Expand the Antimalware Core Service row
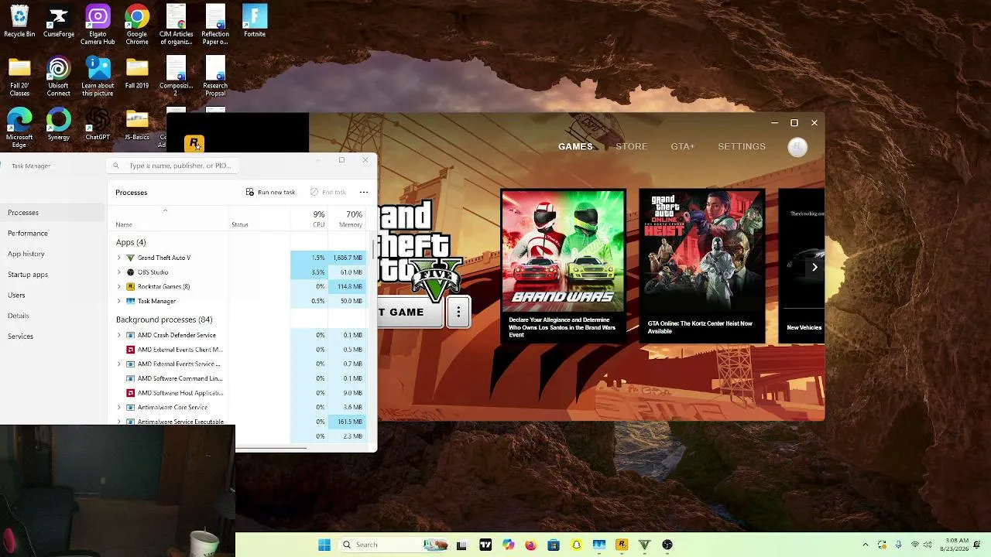The image size is (991, 557). coord(119,407)
